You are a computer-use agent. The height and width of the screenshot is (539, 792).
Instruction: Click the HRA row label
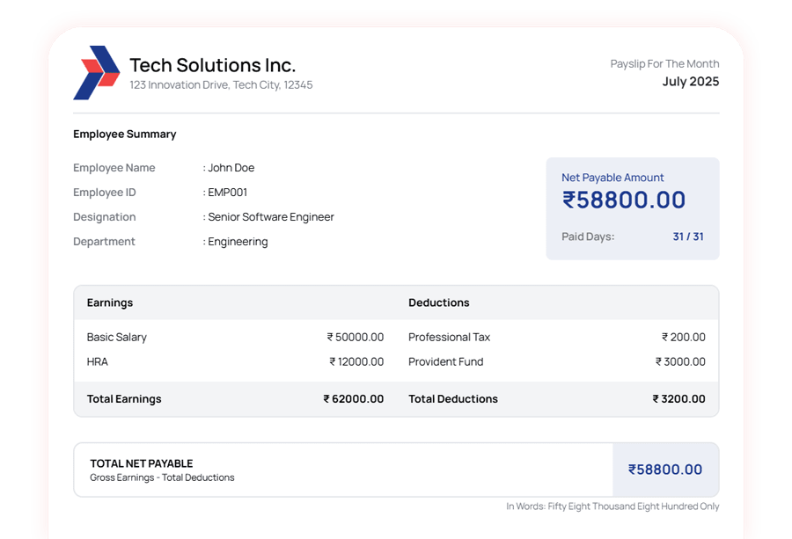98,362
